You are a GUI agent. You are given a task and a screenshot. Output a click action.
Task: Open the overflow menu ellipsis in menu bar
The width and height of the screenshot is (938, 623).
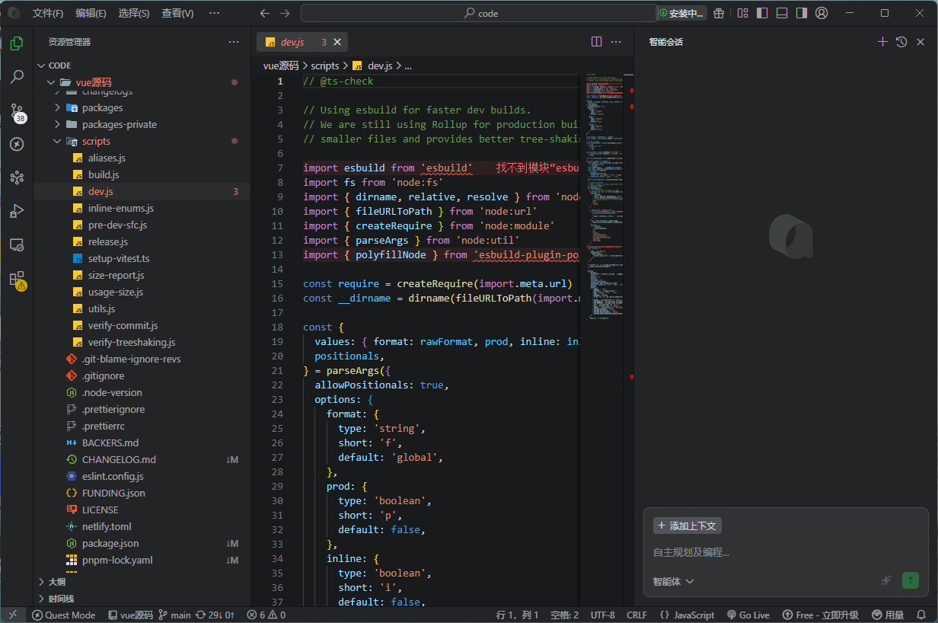(x=214, y=13)
